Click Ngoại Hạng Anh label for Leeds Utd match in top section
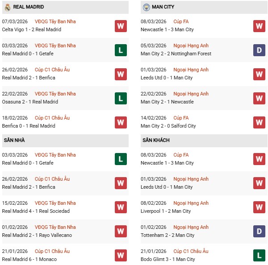Image resolution: width=268 pixels, height=265 pixels. (x=192, y=70)
